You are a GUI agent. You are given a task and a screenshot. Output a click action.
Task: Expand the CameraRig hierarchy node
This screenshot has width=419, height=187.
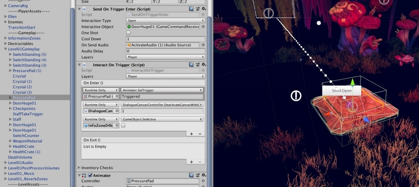point(6,6)
